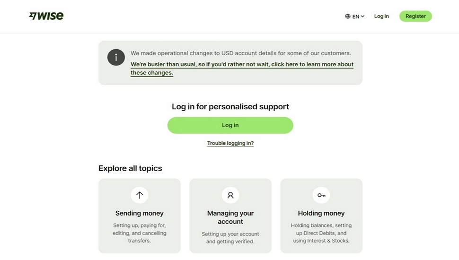This screenshot has height=260, width=459.
Task: Click the globe language icon
Action: tap(348, 16)
